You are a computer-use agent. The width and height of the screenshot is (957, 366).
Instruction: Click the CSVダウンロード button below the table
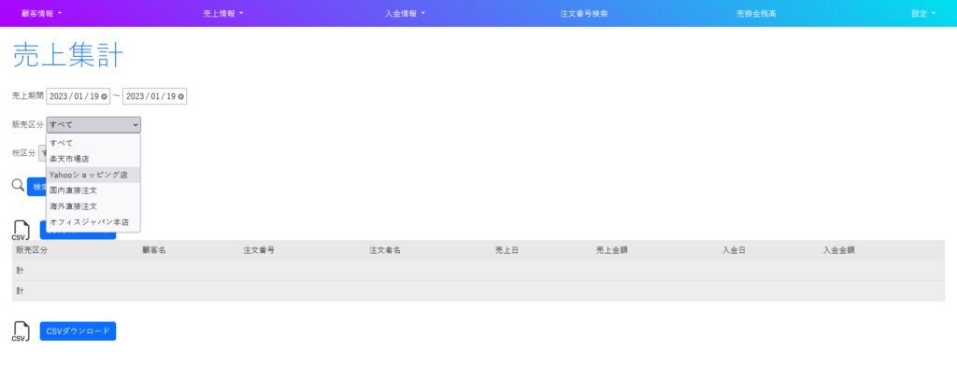(x=79, y=331)
